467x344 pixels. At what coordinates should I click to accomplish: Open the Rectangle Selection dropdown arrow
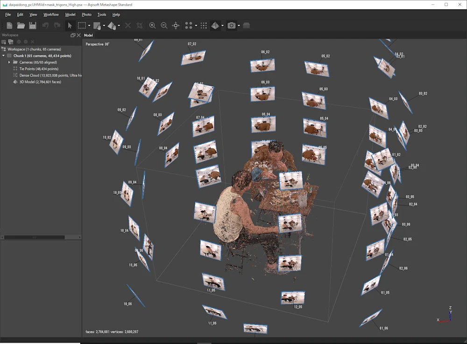tap(89, 26)
